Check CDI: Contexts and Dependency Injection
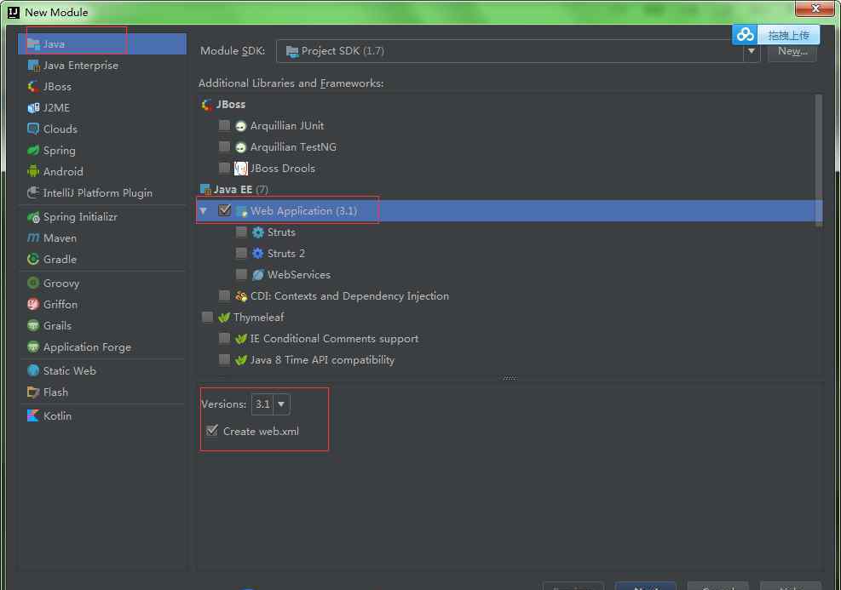The image size is (841, 590). [224, 295]
